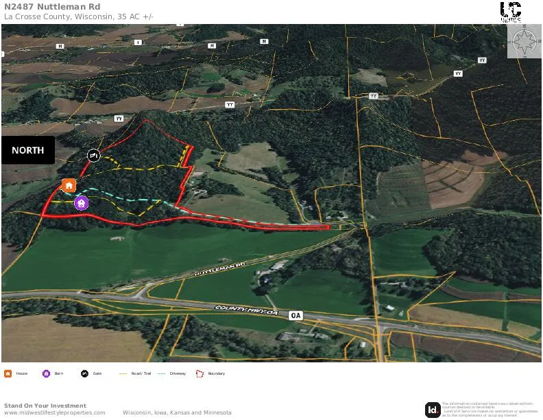This screenshot has width=543, height=420.
Task: Click the orange House icon in legend
Action: [x=8, y=373]
